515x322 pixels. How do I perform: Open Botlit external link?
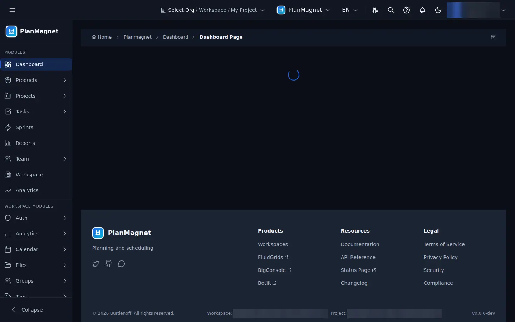pyautogui.click(x=267, y=283)
